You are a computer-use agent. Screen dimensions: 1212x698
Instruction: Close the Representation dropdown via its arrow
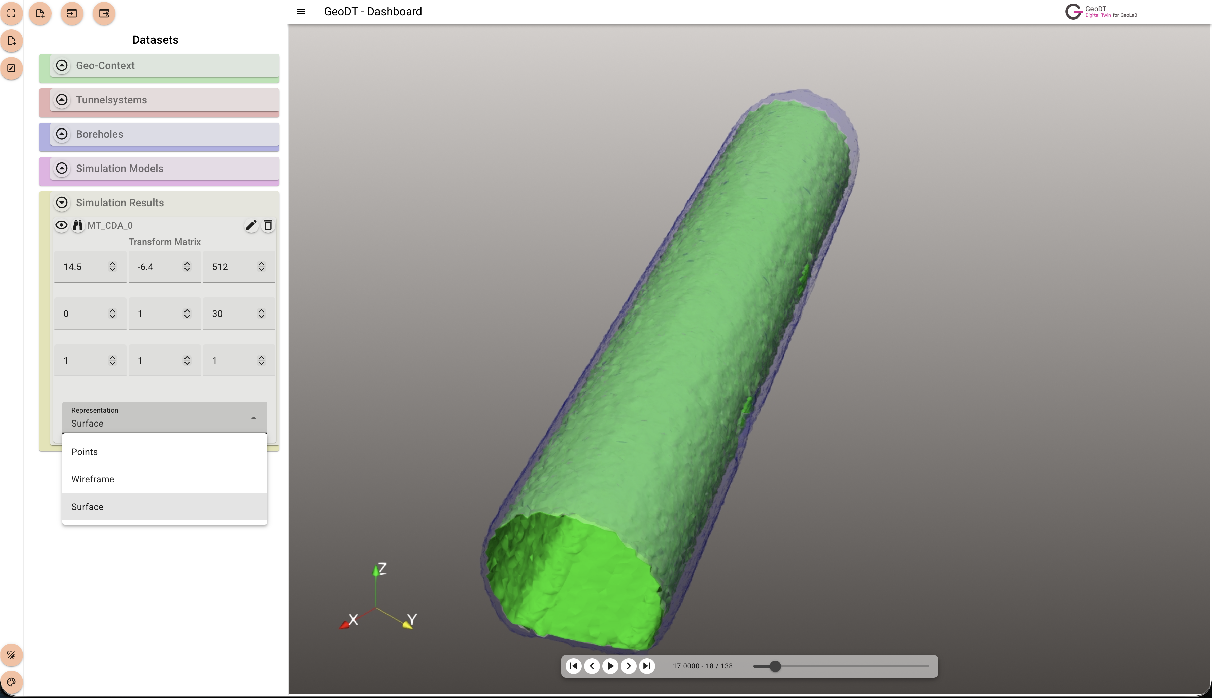(x=254, y=418)
